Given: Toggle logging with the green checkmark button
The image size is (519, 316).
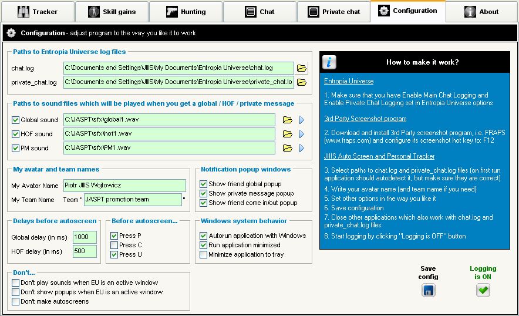Looking at the screenshot, I should coord(483,290).
